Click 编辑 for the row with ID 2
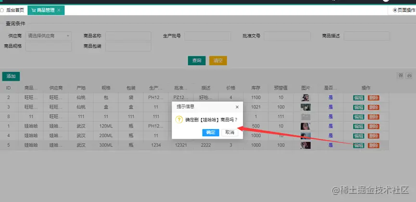Viewport: 416px width, 202px height. tap(359, 98)
